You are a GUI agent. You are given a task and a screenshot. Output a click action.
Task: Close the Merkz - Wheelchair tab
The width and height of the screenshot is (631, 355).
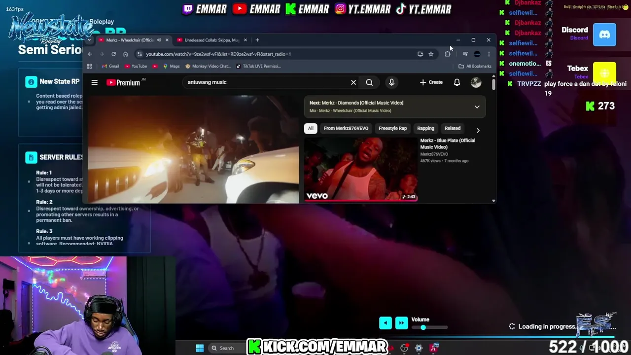(x=167, y=40)
